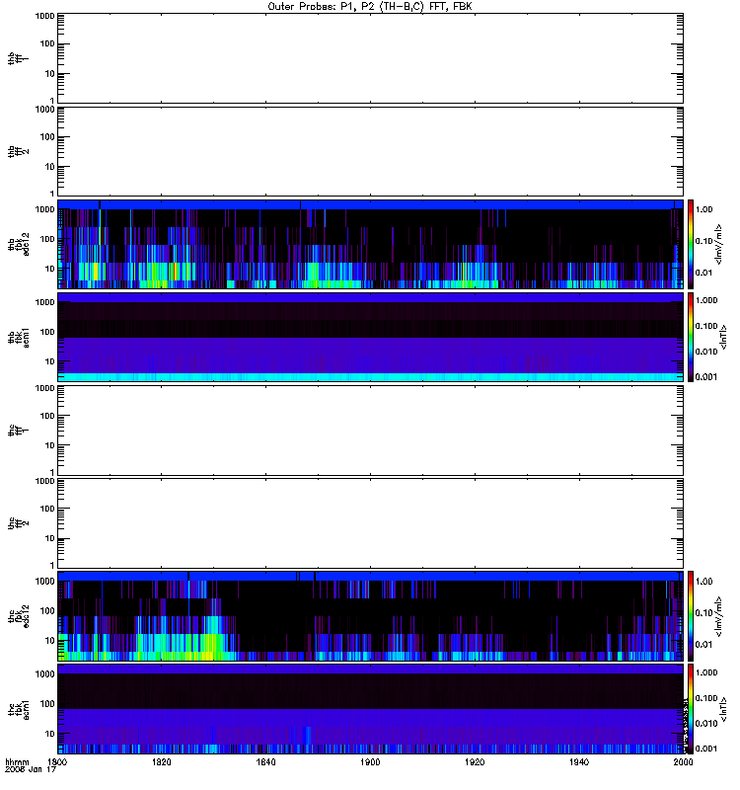This screenshot has width=740, height=790.
Task: Click the '100' y-axis tick of the thc fbk edc12 panel
Action: pos(47,611)
